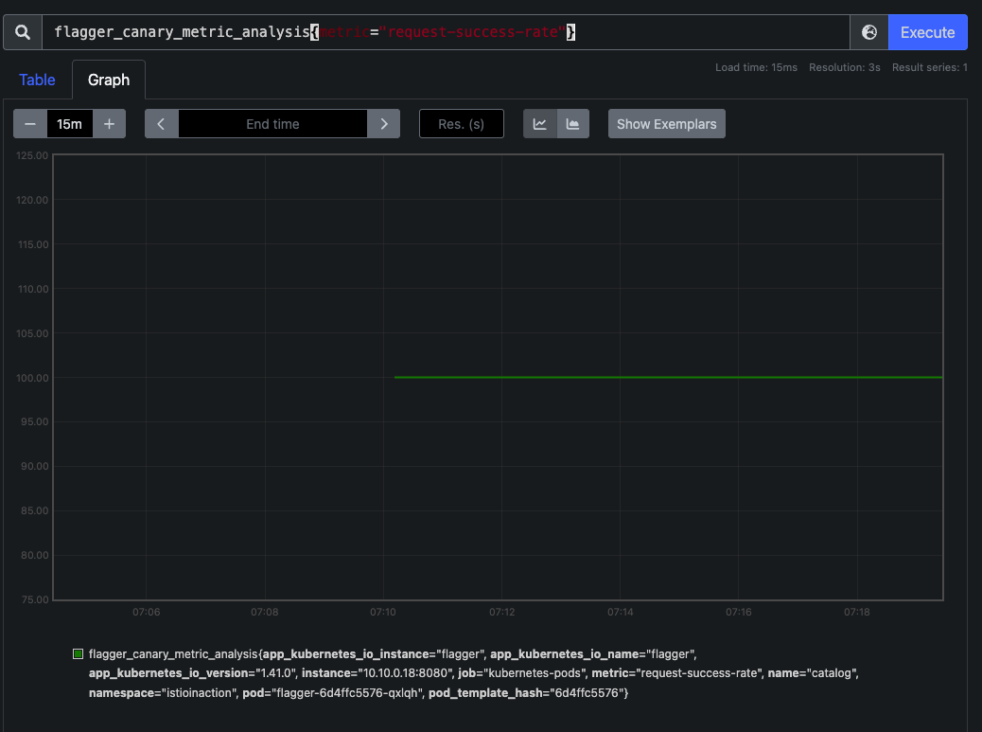Screen dimensions: 982x732
Task: Click the 125.00 y-axis label
Action: coord(32,155)
